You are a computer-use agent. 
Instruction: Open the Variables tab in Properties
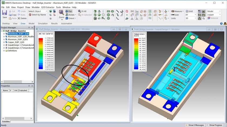6,121
